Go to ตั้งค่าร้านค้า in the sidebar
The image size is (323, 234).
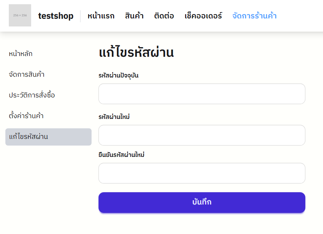26,116
